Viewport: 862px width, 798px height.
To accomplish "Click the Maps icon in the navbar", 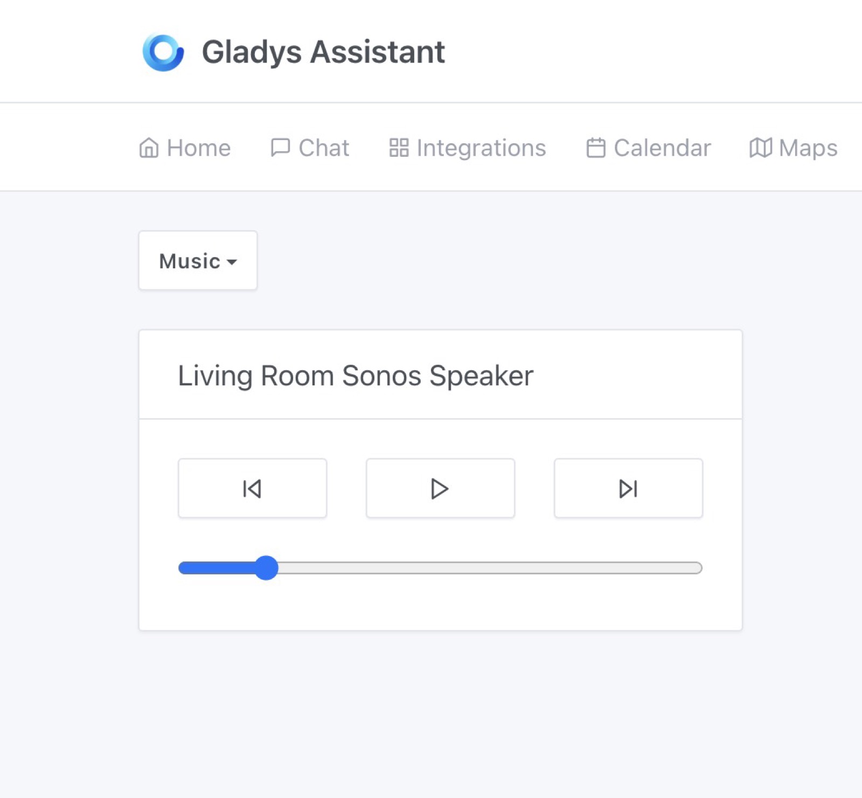I will [x=760, y=147].
